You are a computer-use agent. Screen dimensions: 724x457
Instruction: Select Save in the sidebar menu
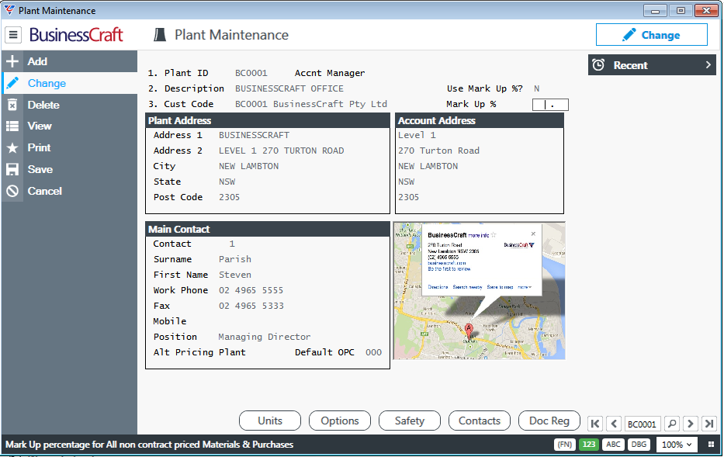(x=69, y=169)
